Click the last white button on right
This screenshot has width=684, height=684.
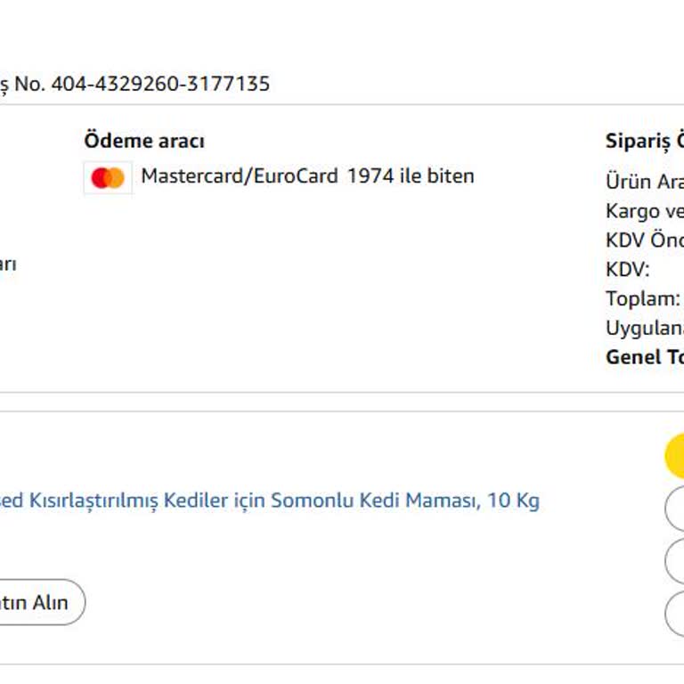675,614
